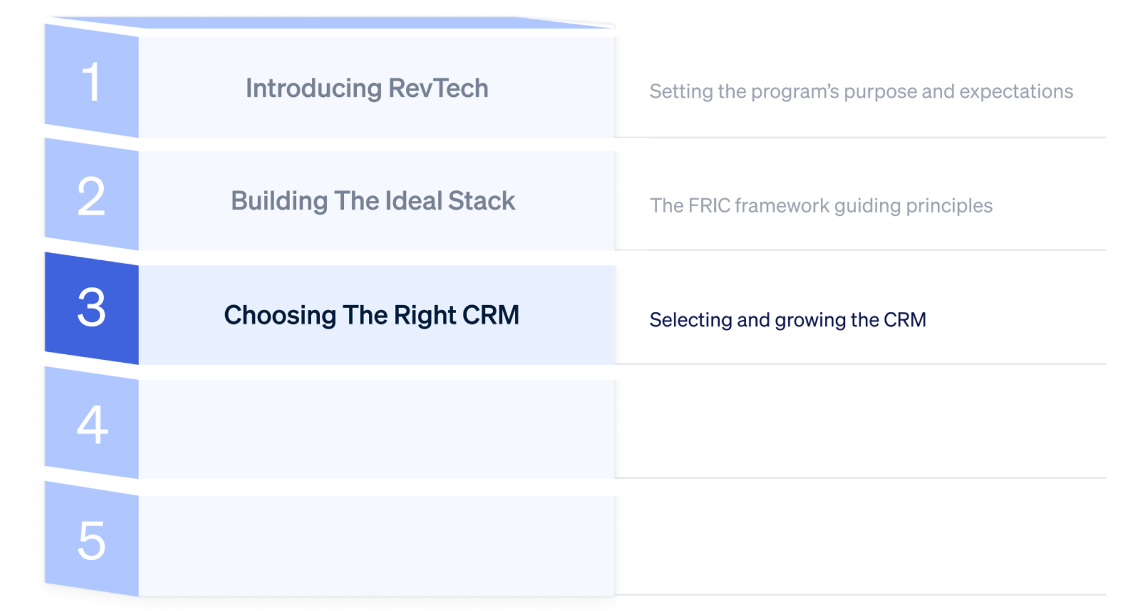Click the word Stack in the second title

(481, 201)
